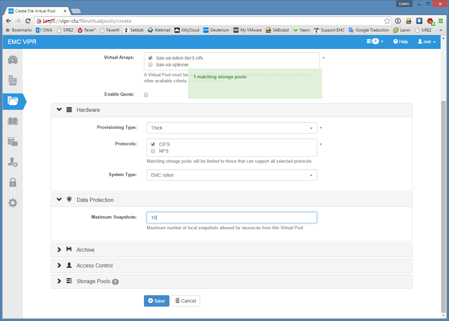
Task: Click the Storage Pools count badge
Action: pyautogui.click(x=115, y=282)
